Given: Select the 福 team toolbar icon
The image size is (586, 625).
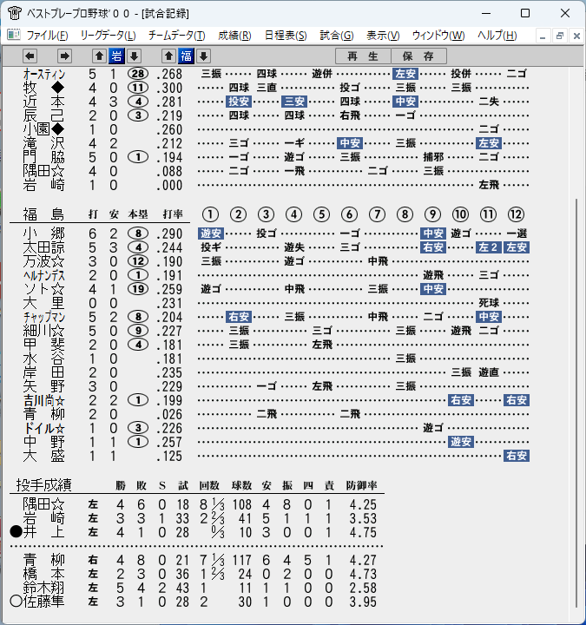Looking at the screenshot, I should (186, 56).
